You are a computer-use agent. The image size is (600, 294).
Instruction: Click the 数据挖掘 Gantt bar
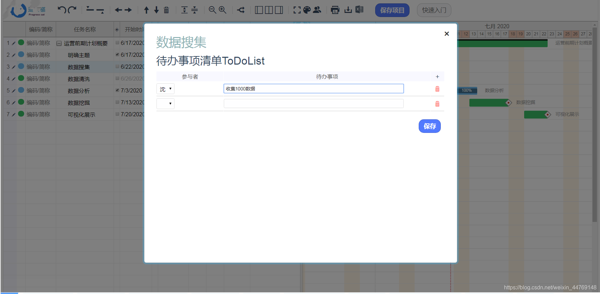tap(489, 102)
